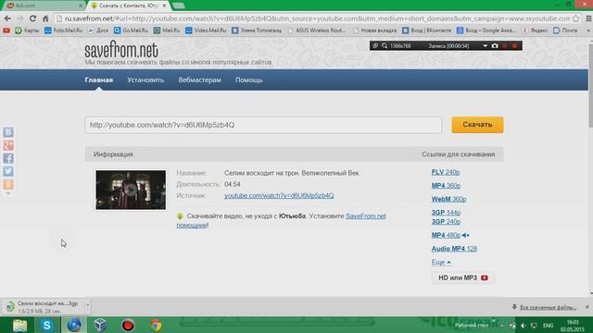
Task: Open Главная navigation item
Action: (99, 80)
